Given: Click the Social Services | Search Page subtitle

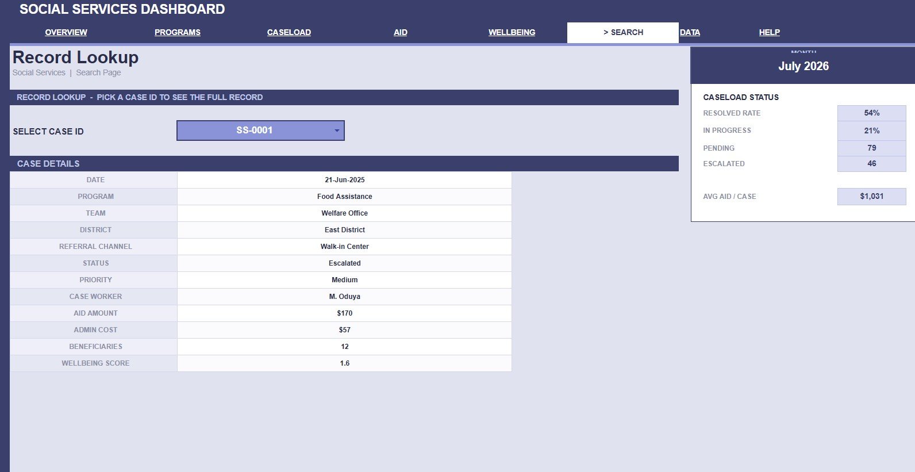Looking at the screenshot, I should (x=67, y=72).
